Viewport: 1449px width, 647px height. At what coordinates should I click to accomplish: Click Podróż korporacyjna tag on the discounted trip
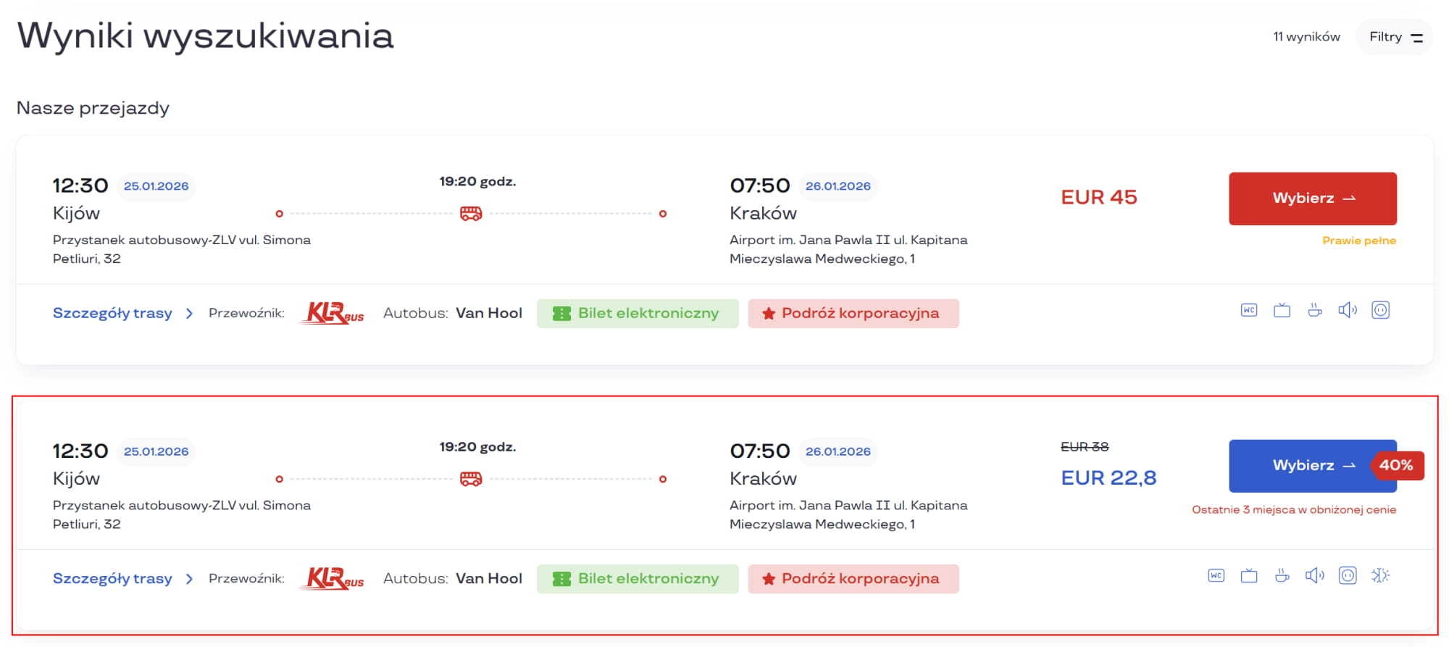point(853,579)
